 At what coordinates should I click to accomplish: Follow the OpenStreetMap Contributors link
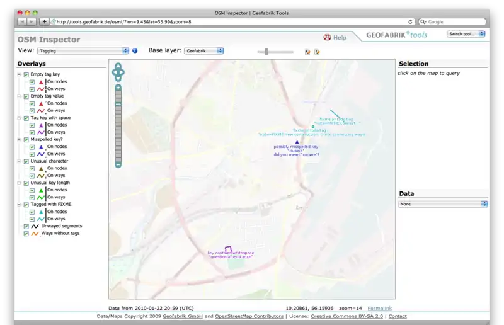pyautogui.click(x=249, y=316)
